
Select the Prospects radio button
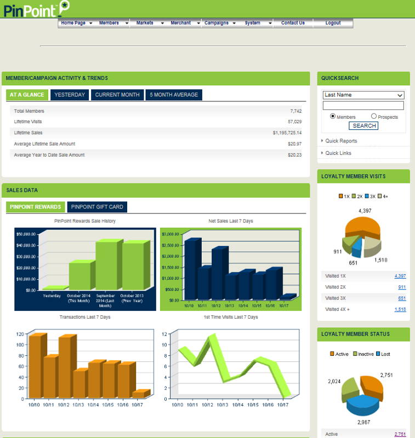[x=374, y=116]
